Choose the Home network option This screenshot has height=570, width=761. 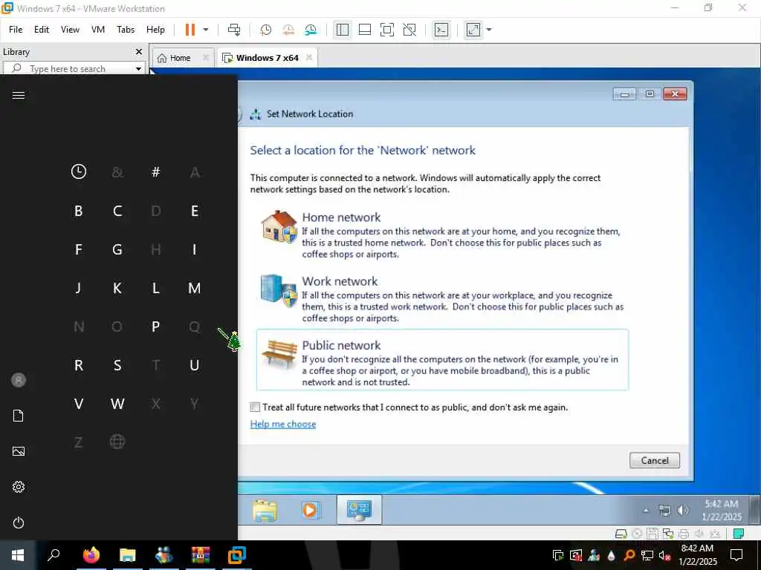pos(442,235)
